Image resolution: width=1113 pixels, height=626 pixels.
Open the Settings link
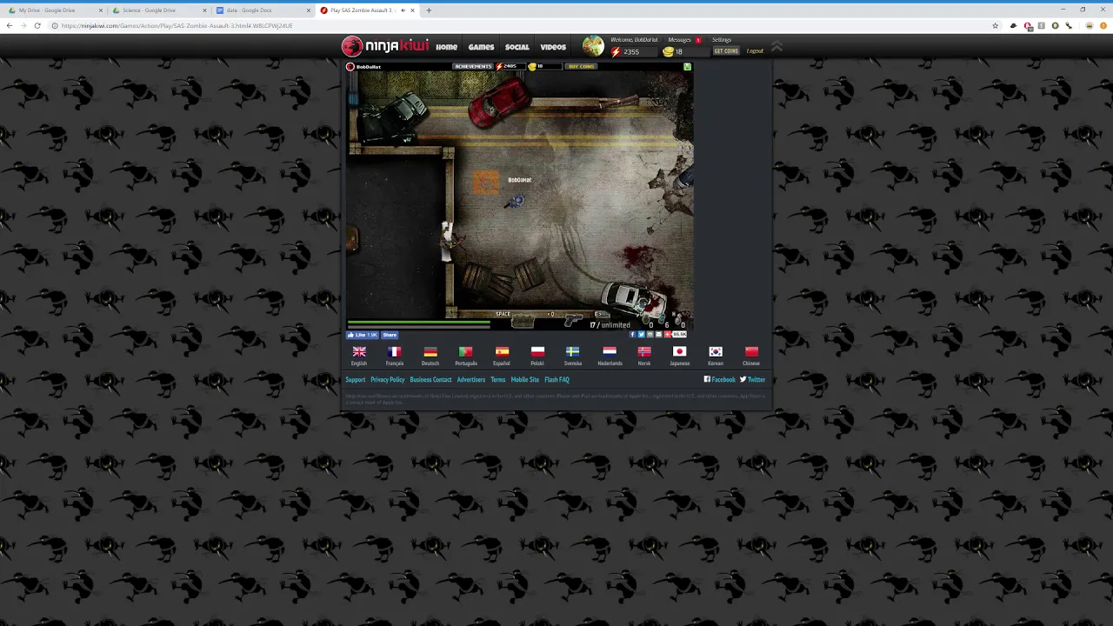[722, 40]
